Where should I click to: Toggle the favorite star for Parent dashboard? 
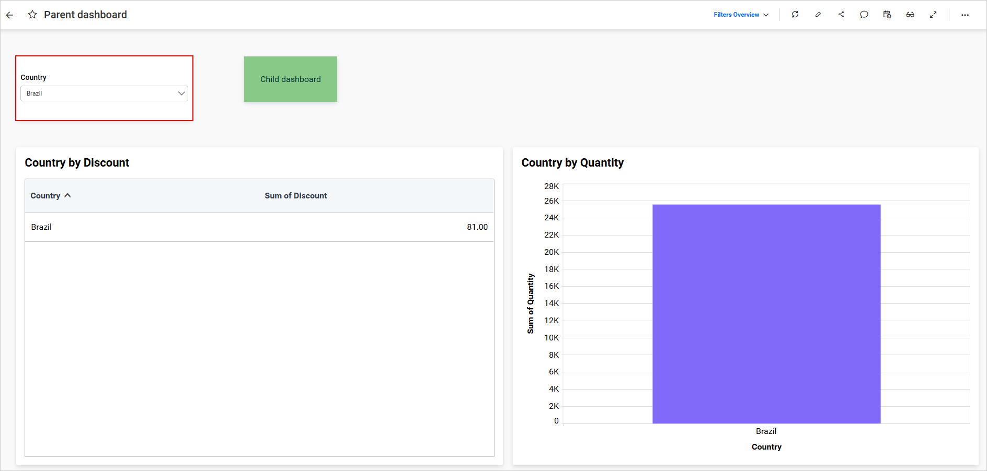(32, 15)
